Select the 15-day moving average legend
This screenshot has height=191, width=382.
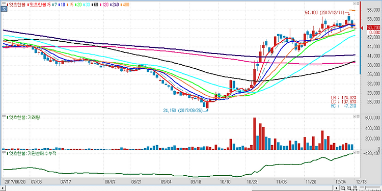(70, 5)
